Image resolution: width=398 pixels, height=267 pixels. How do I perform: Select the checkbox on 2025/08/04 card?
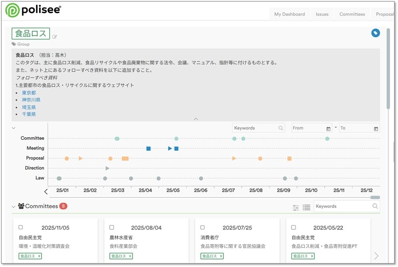click(x=112, y=227)
